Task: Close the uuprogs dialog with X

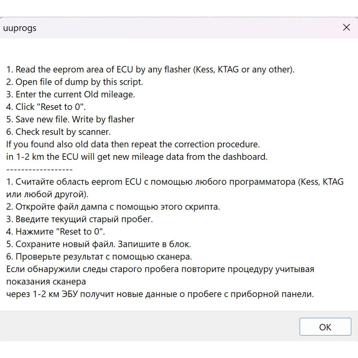Action: tap(346, 28)
